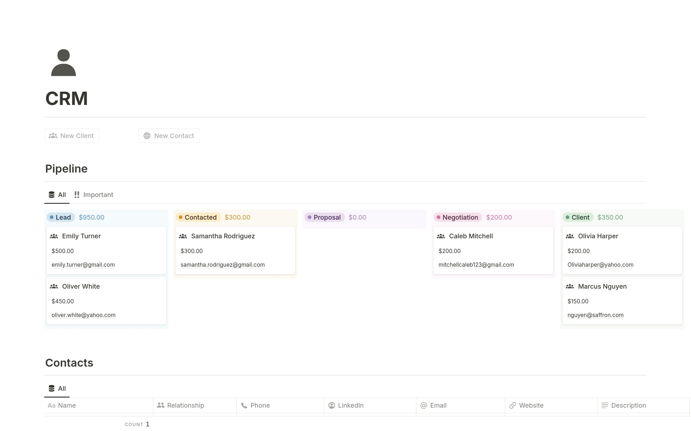Click the people icon on Oliver White card
Viewport: 691px width, 431px height.
54,286
